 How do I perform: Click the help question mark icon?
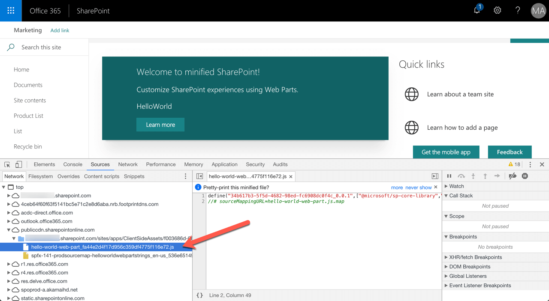(x=518, y=10)
